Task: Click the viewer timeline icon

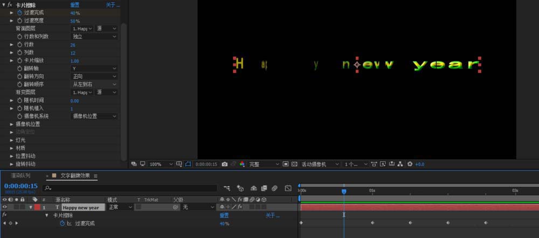Action: point(391,164)
